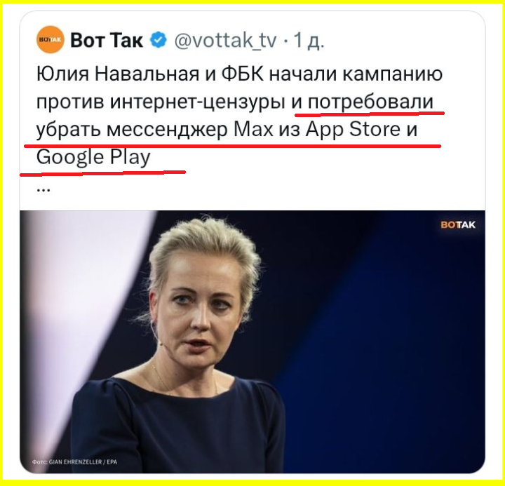Click the phrase интернет-цензуры

pyautogui.click(x=198, y=102)
